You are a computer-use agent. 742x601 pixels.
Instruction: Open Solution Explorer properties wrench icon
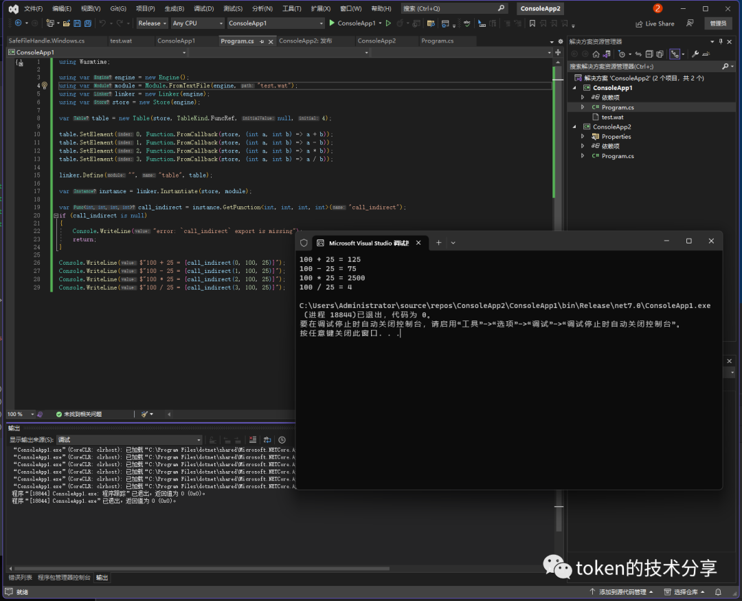[695, 54]
